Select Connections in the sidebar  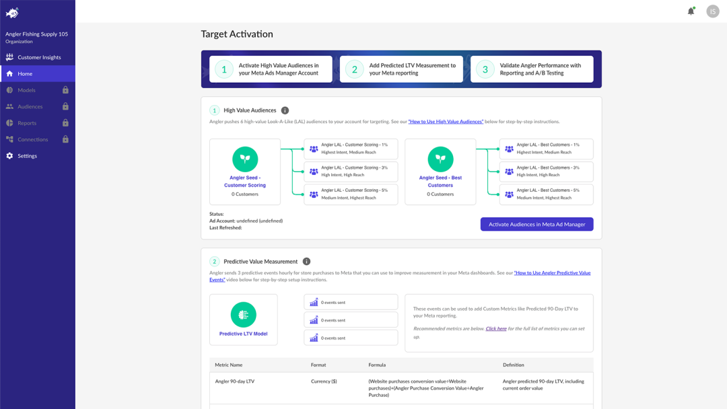pyautogui.click(x=34, y=139)
